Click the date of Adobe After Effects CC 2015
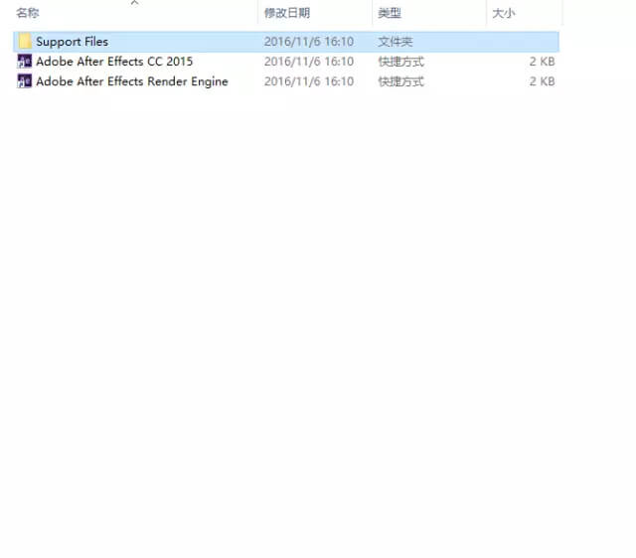 (309, 62)
